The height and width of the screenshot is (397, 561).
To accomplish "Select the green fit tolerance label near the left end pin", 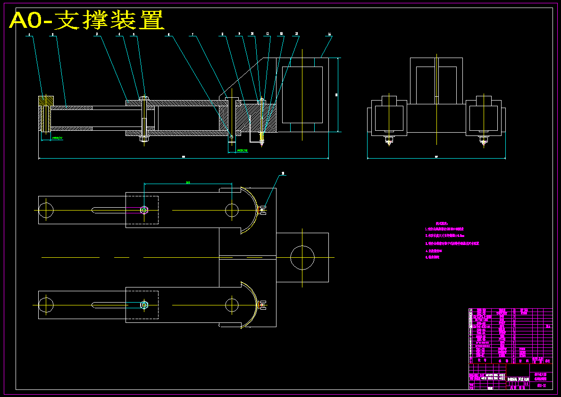I will [x=57, y=138].
